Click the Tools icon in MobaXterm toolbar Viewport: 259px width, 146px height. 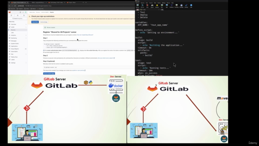tap(147, 6)
